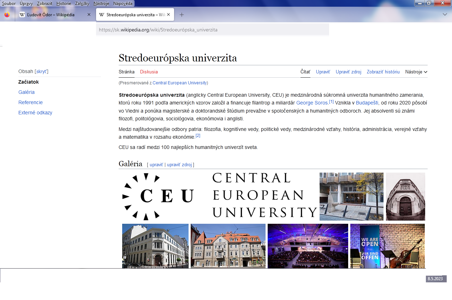This screenshot has width=452, height=300.
Task: Close the Ľudovít Ódor tab
Action: (89, 15)
